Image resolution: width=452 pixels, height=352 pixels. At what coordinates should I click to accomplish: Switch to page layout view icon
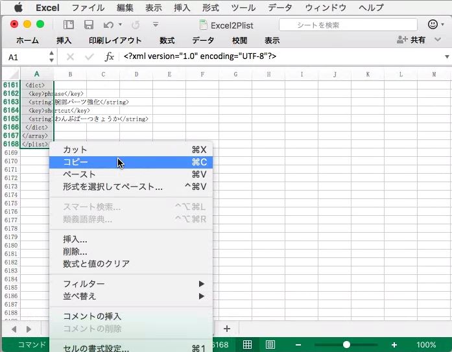(270, 344)
